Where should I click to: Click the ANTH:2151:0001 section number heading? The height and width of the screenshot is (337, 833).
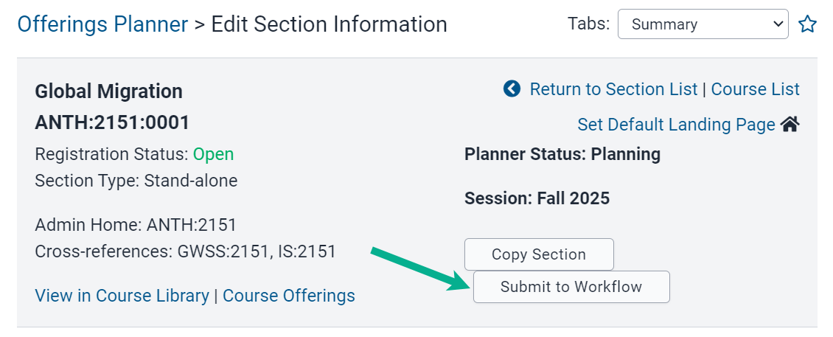(x=112, y=123)
